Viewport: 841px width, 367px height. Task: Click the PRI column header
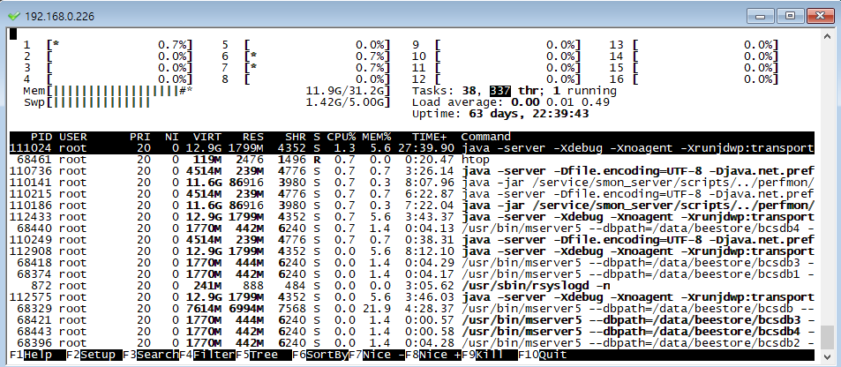coord(140,137)
